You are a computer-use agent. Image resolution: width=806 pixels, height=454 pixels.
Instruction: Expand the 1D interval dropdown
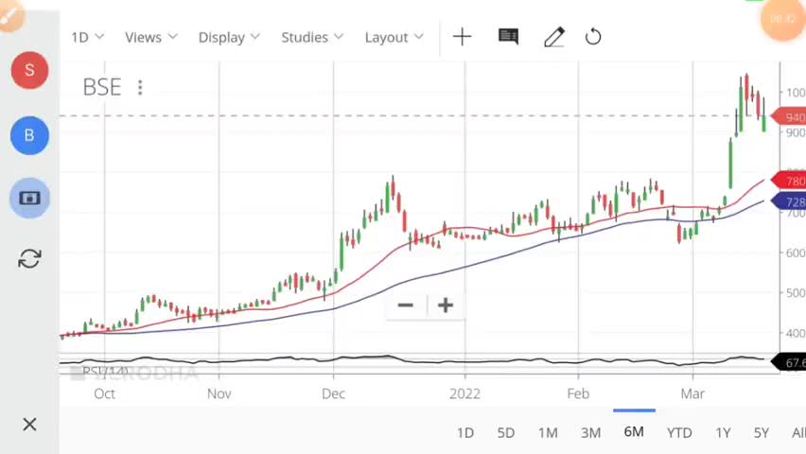(87, 37)
